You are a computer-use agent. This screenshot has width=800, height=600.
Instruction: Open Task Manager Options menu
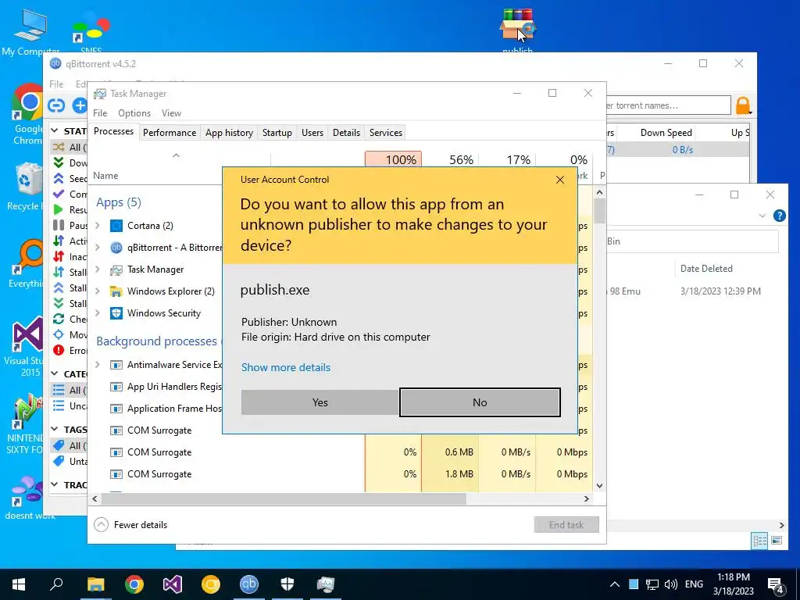[134, 113]
